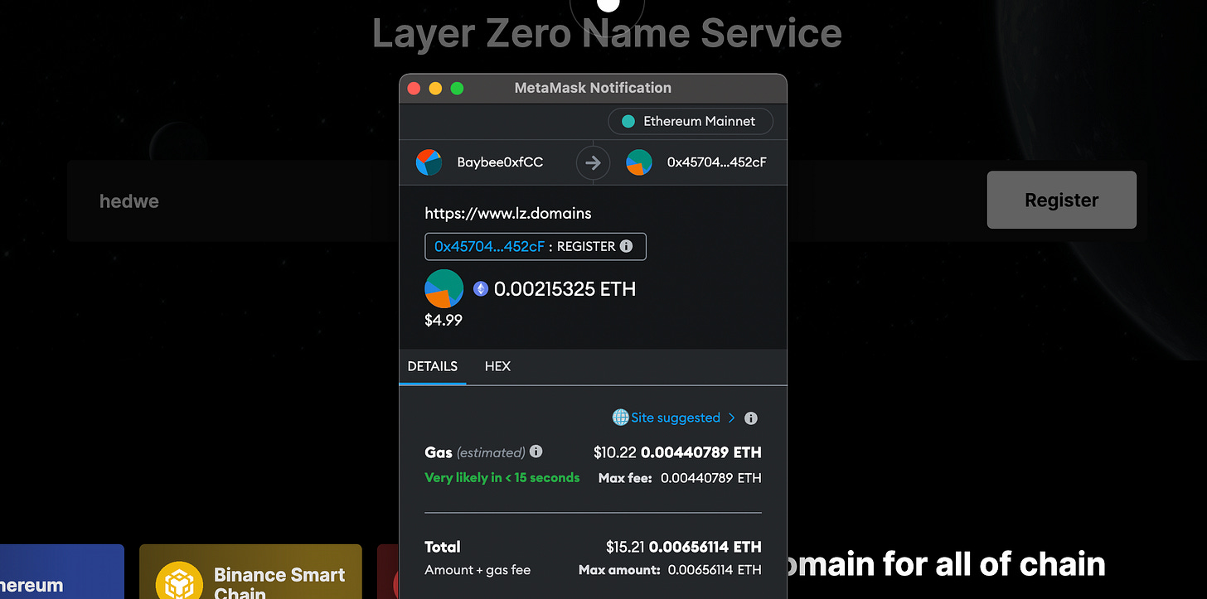Click the Baybee0xfCC account avatar icon
Image resolution: width=1207 pixels, height=599 pixels.
point(429,162)
